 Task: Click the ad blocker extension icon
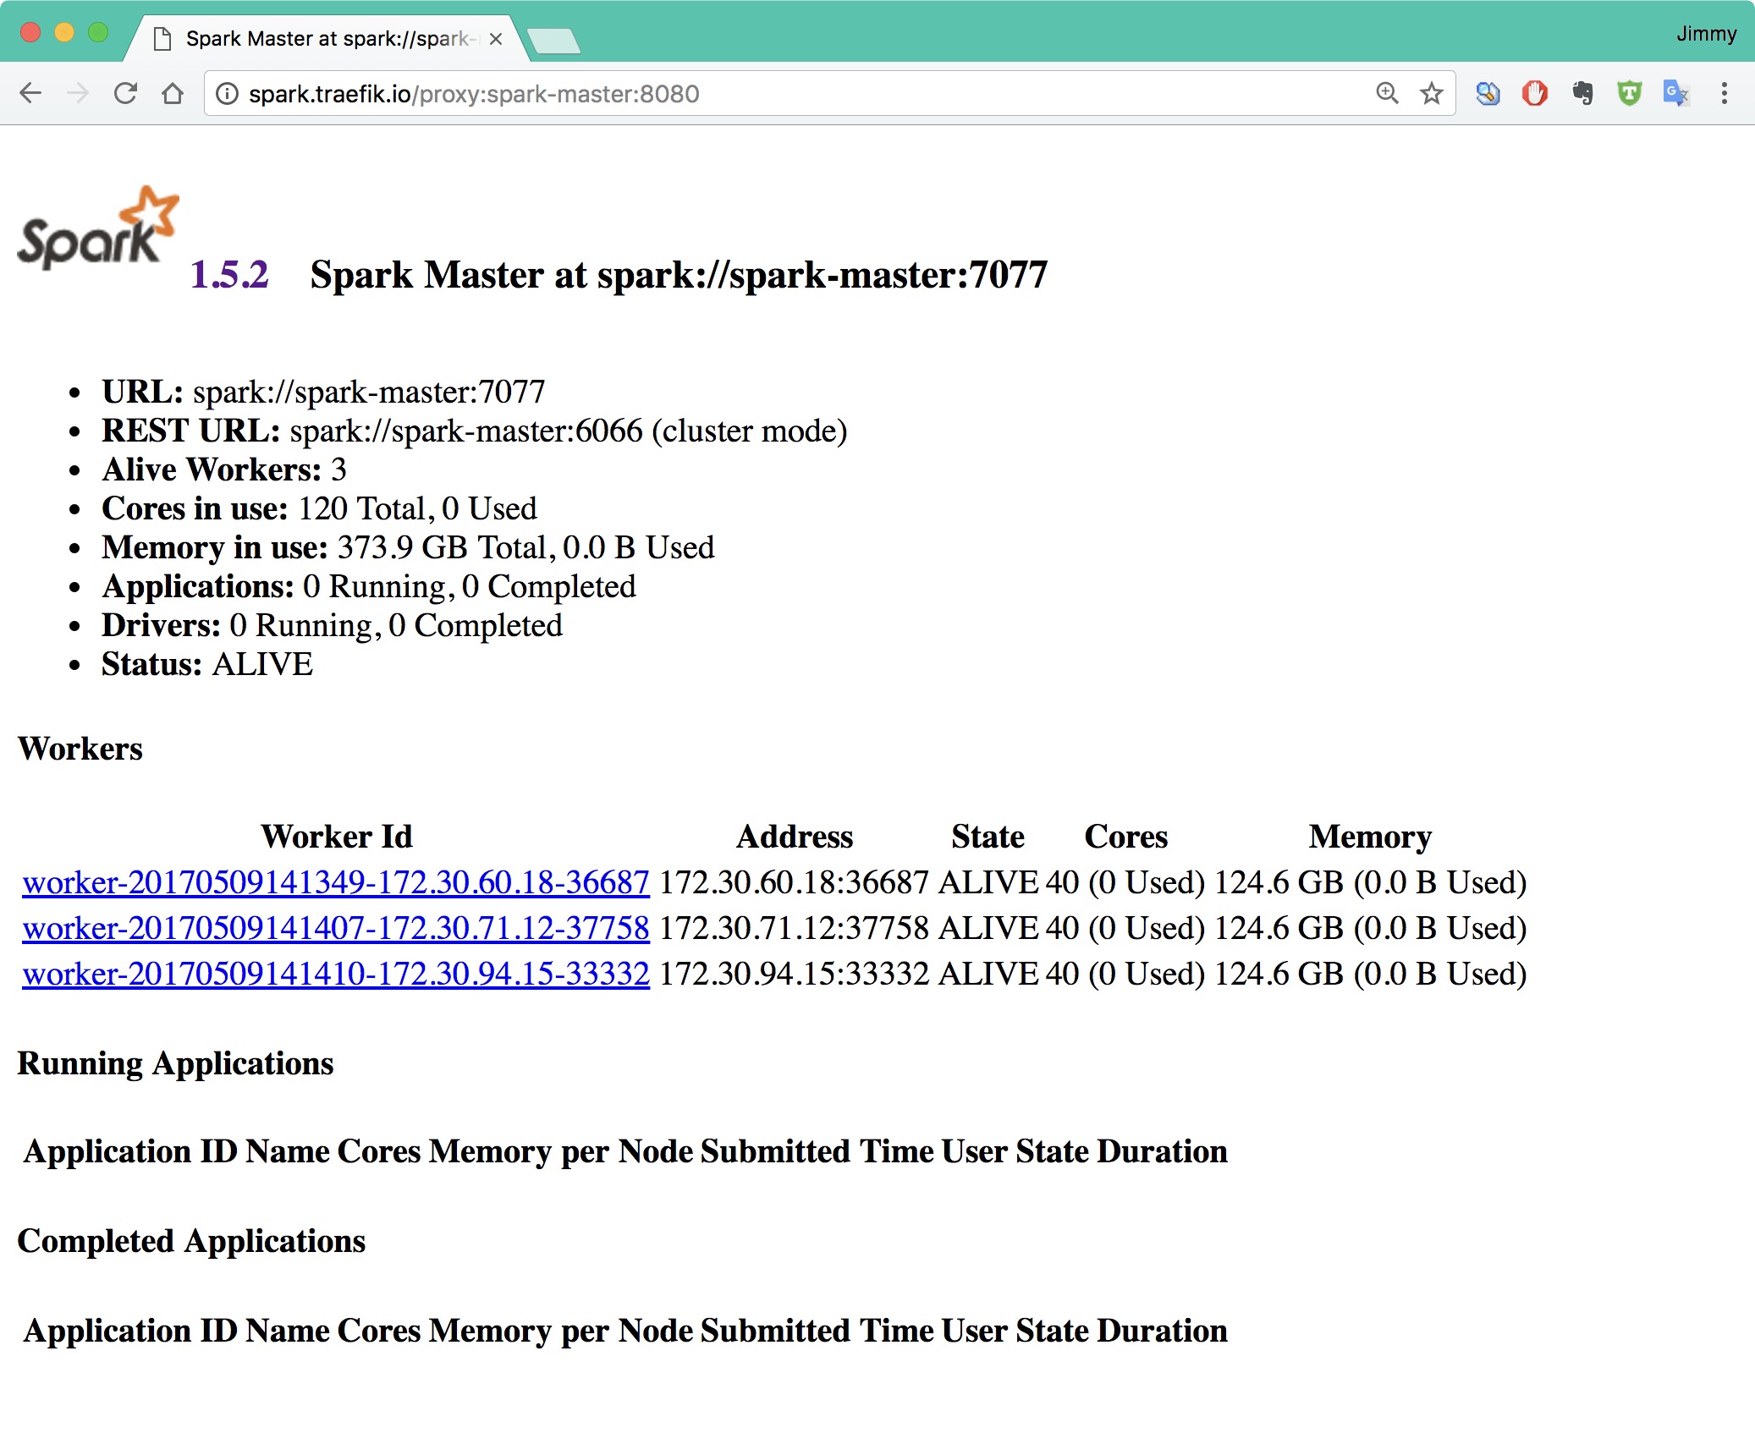tap(1529, 93)
